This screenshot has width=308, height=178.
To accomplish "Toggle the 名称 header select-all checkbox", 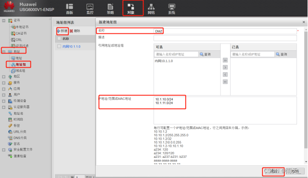I will coord(59,38).
